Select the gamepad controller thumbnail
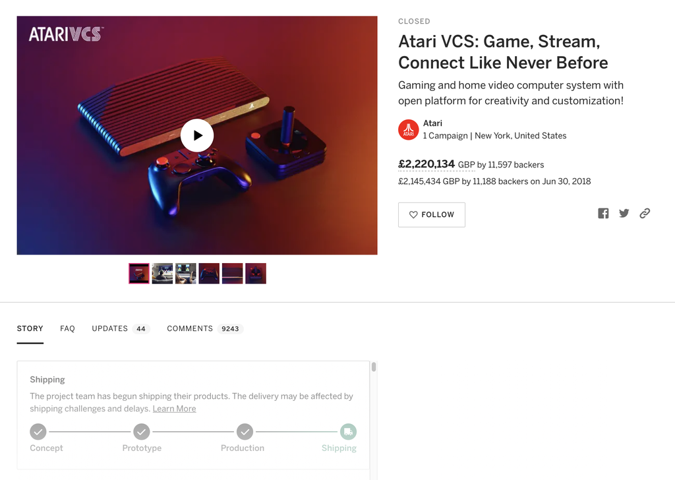This screenshot has width=675, height=480. coord(209,274)
